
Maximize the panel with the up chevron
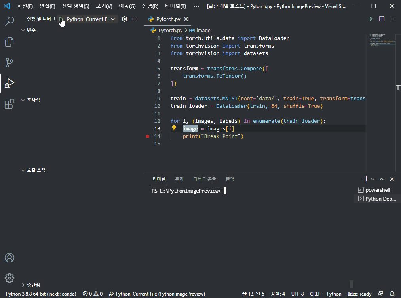(x=382, y=179)
